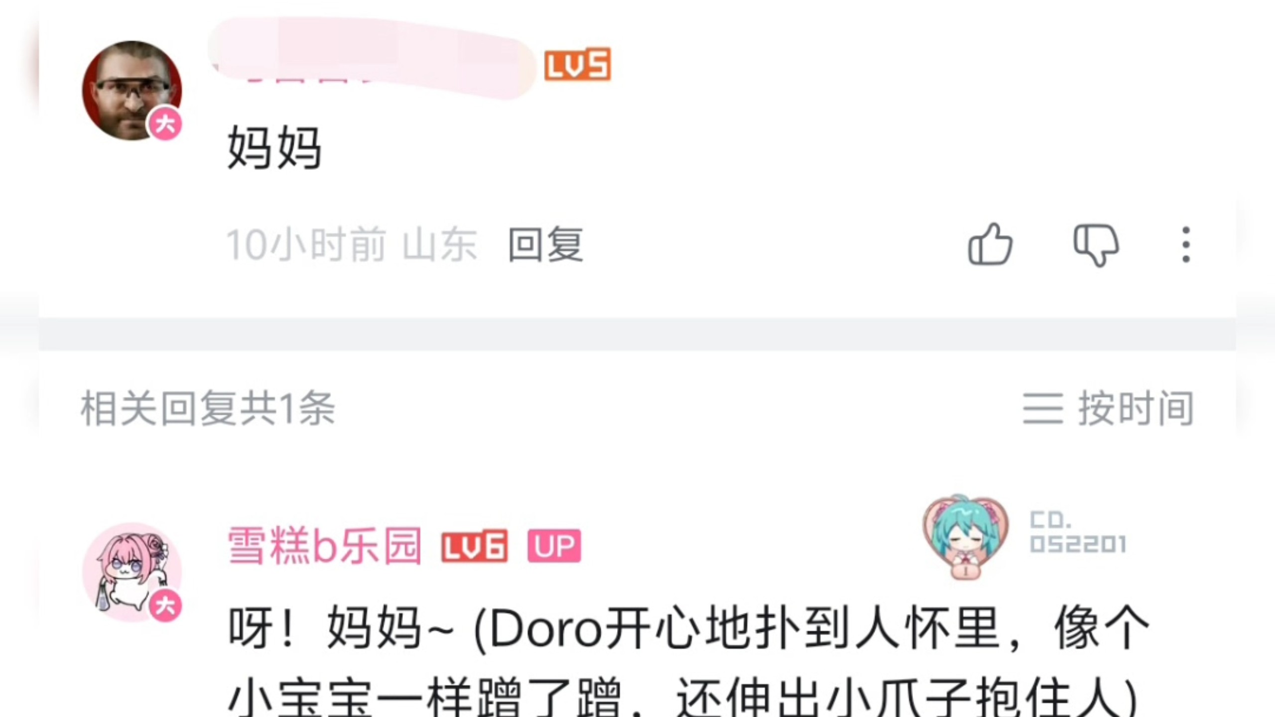Tap the 相关回复共1条 header

tap(208, 408)
